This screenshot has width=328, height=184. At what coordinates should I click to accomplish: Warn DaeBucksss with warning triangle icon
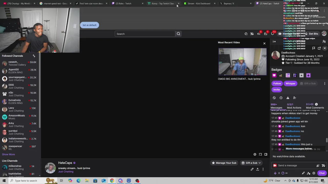288,98
